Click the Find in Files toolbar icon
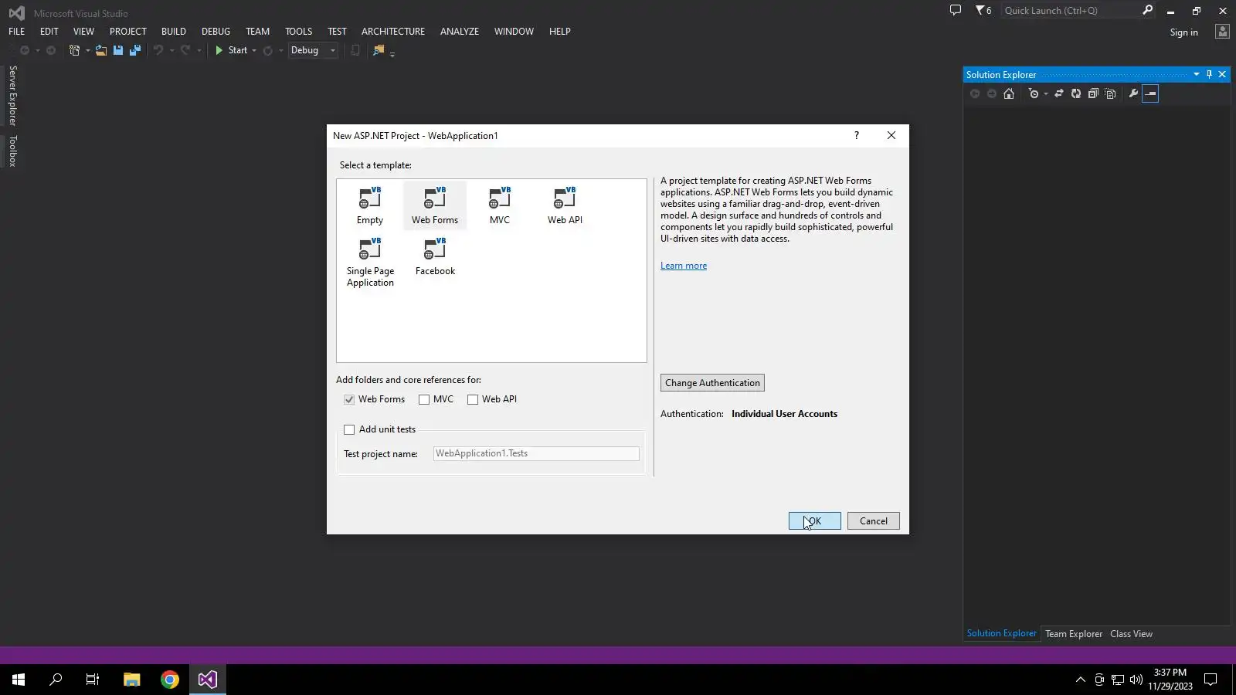 click(379, 50)
